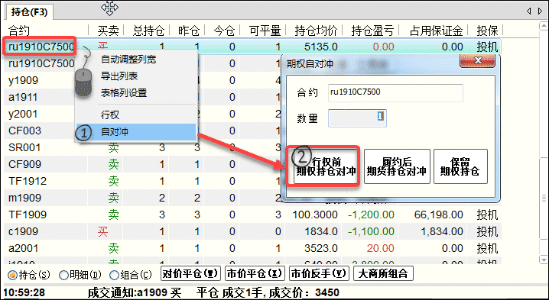
Task: Click the scrollbar up arrow
Action: tap(544, 26)
